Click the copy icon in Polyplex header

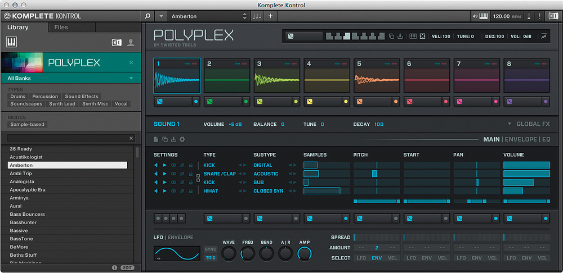(391, 36)
